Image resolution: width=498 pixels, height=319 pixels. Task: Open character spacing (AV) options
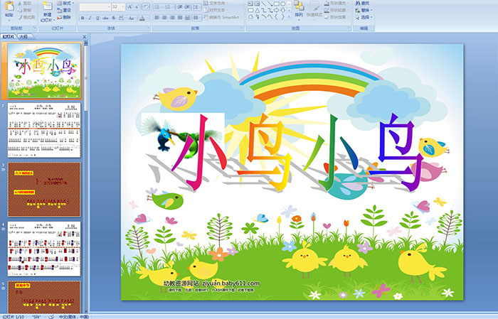[x=122, y=18]
